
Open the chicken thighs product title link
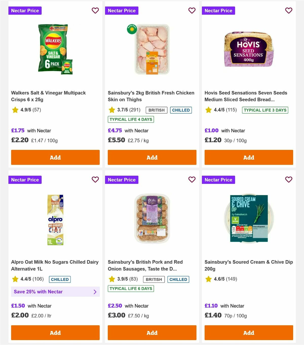point(151,96)
